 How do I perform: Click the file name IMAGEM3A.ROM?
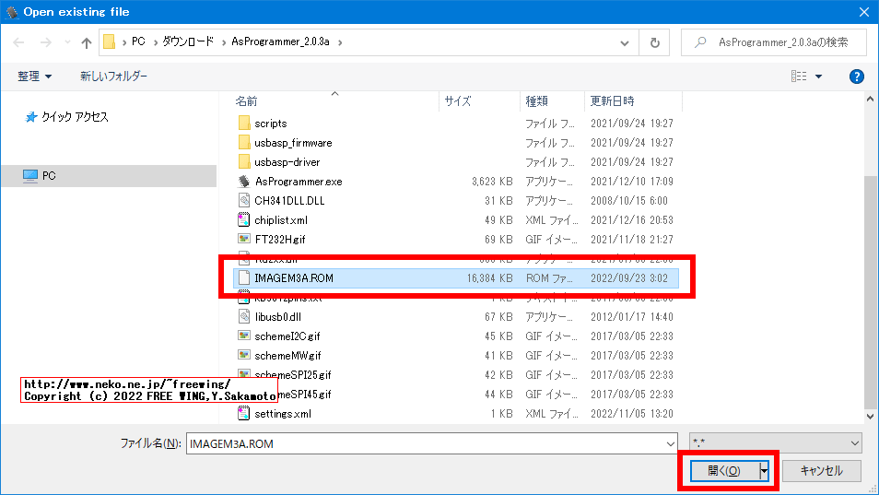[294, 278]
